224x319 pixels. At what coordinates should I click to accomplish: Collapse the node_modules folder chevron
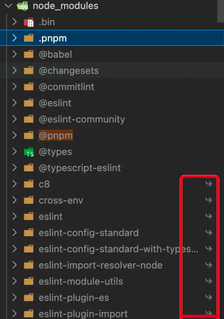pos(8,6)
